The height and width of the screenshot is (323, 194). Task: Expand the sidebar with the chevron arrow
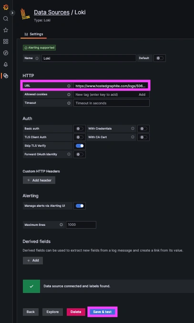pos(12,13)
